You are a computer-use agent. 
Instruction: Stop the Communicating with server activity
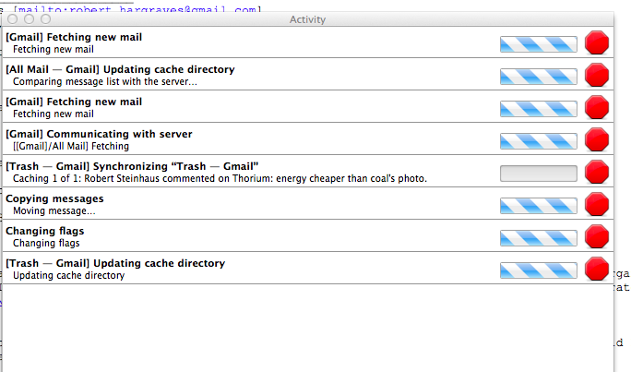(598, 139)
